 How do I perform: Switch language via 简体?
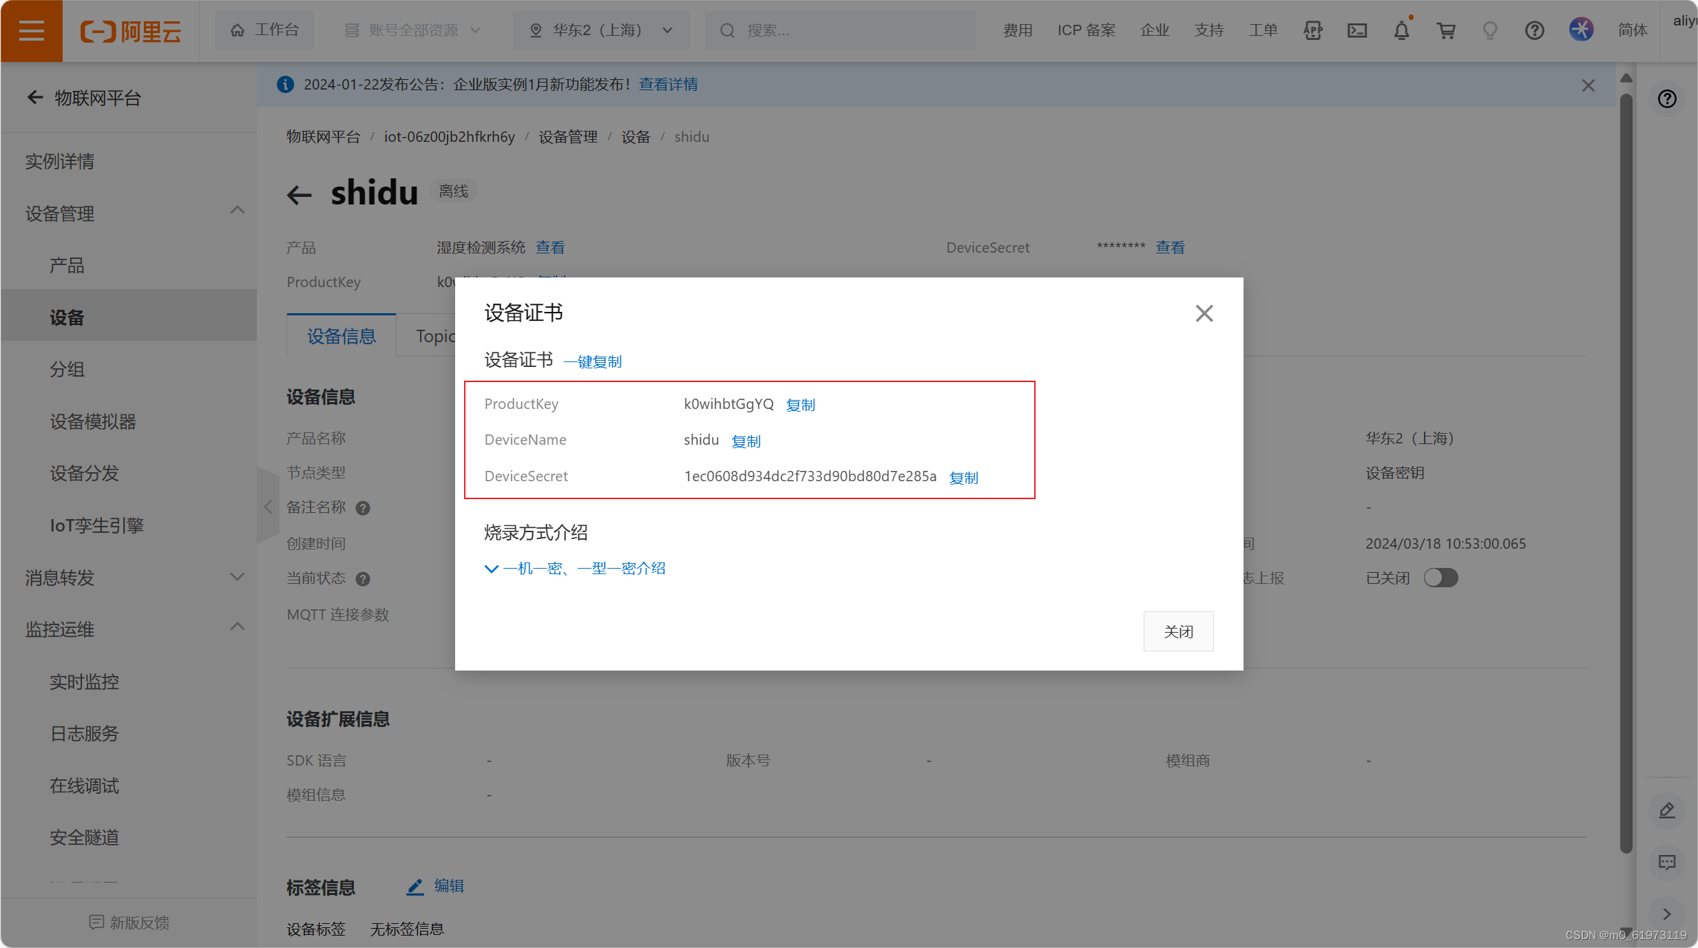point(1633,30)
